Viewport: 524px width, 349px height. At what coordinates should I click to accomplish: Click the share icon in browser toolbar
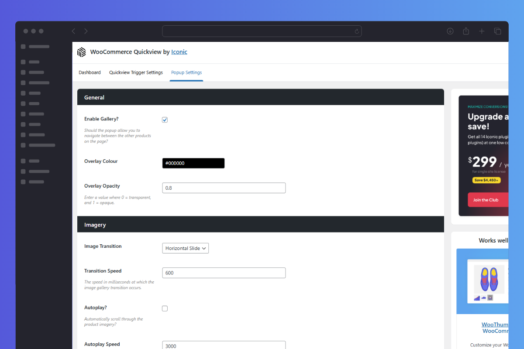[466, 31]
